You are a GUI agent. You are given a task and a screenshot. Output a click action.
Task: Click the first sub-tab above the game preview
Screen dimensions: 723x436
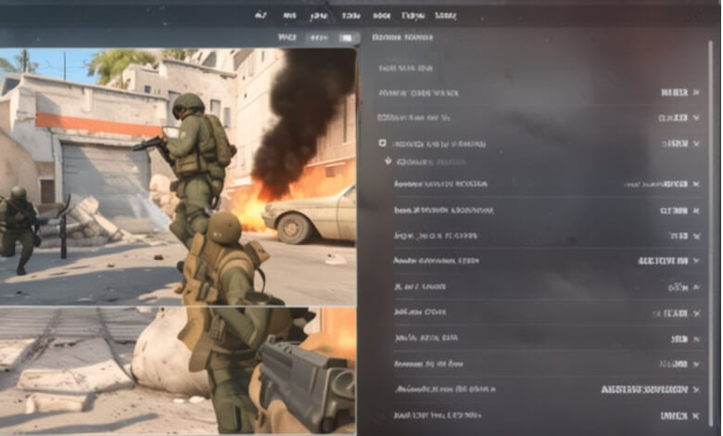(x=287, y=37)
